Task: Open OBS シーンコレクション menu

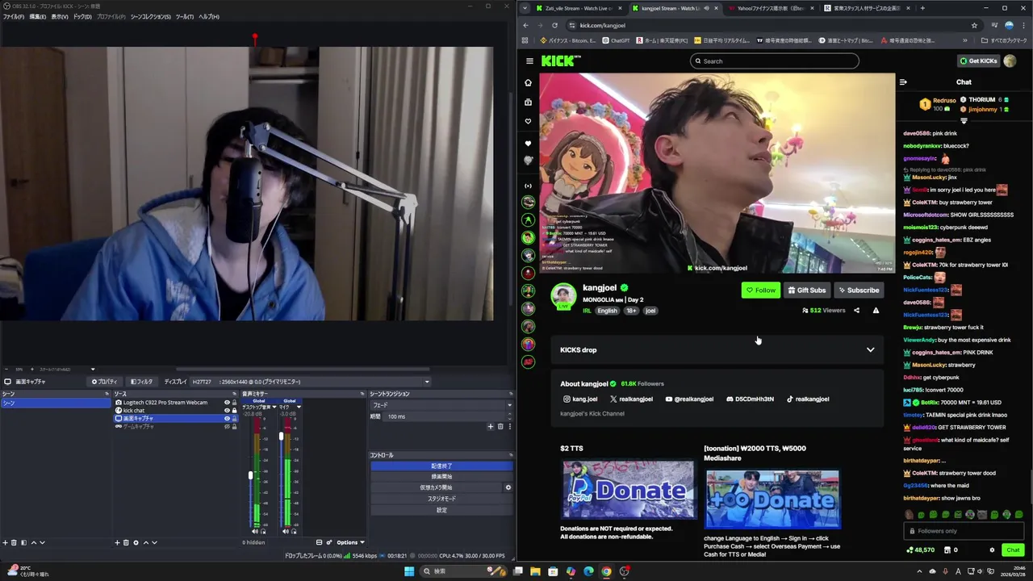Action: point(150,17)
